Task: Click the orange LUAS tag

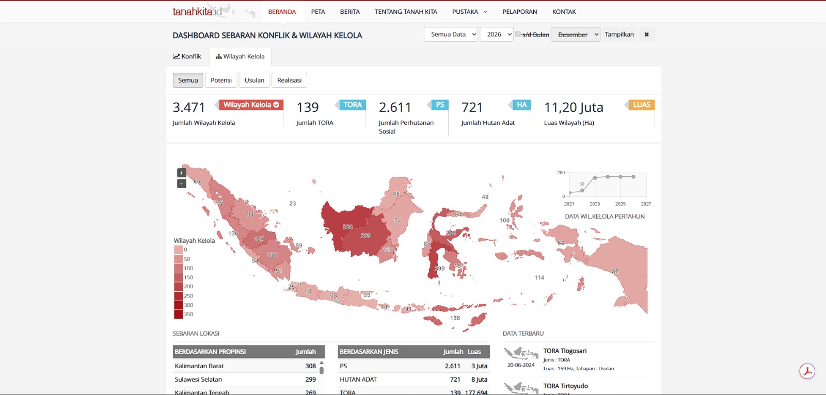Action: point(642,105)
